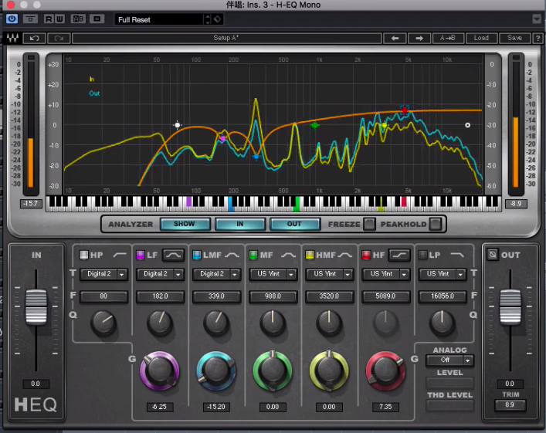Click the phase invert icon next to OUT
The image size is (546, 433).
tap(493, 255)
